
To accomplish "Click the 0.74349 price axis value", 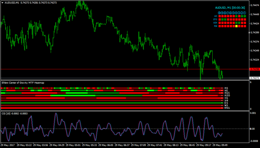I will click(255, 51).
